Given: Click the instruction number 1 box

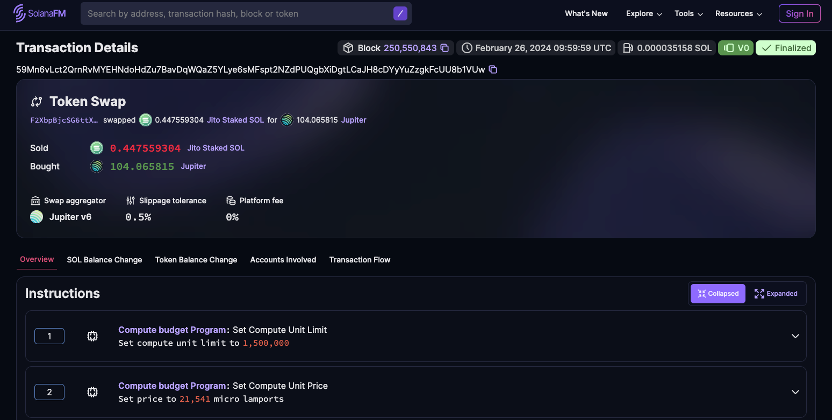Looking at the screenshot, I should [x=49, y=336].
